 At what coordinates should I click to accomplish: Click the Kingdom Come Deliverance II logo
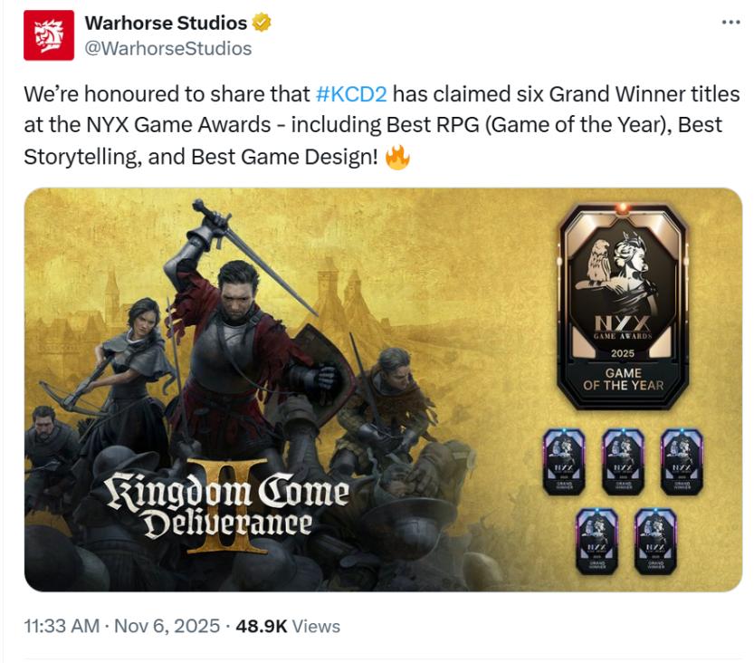[x=227, y=507]
